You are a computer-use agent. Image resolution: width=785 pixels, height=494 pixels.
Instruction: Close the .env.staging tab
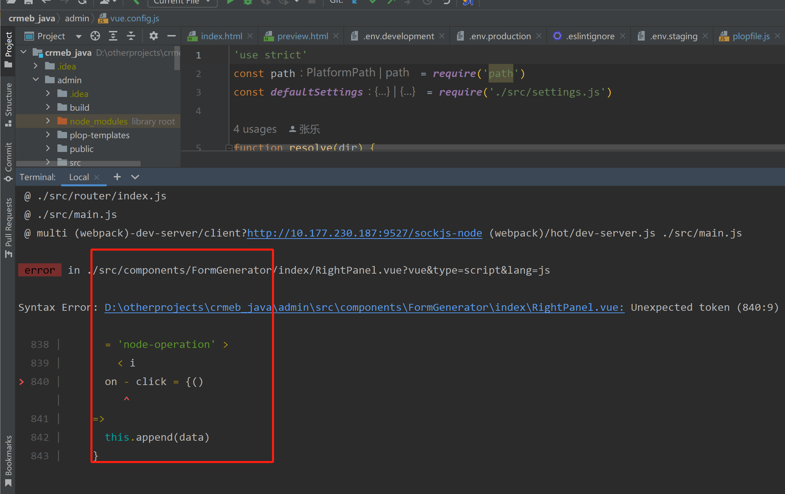tap(705, 36)
